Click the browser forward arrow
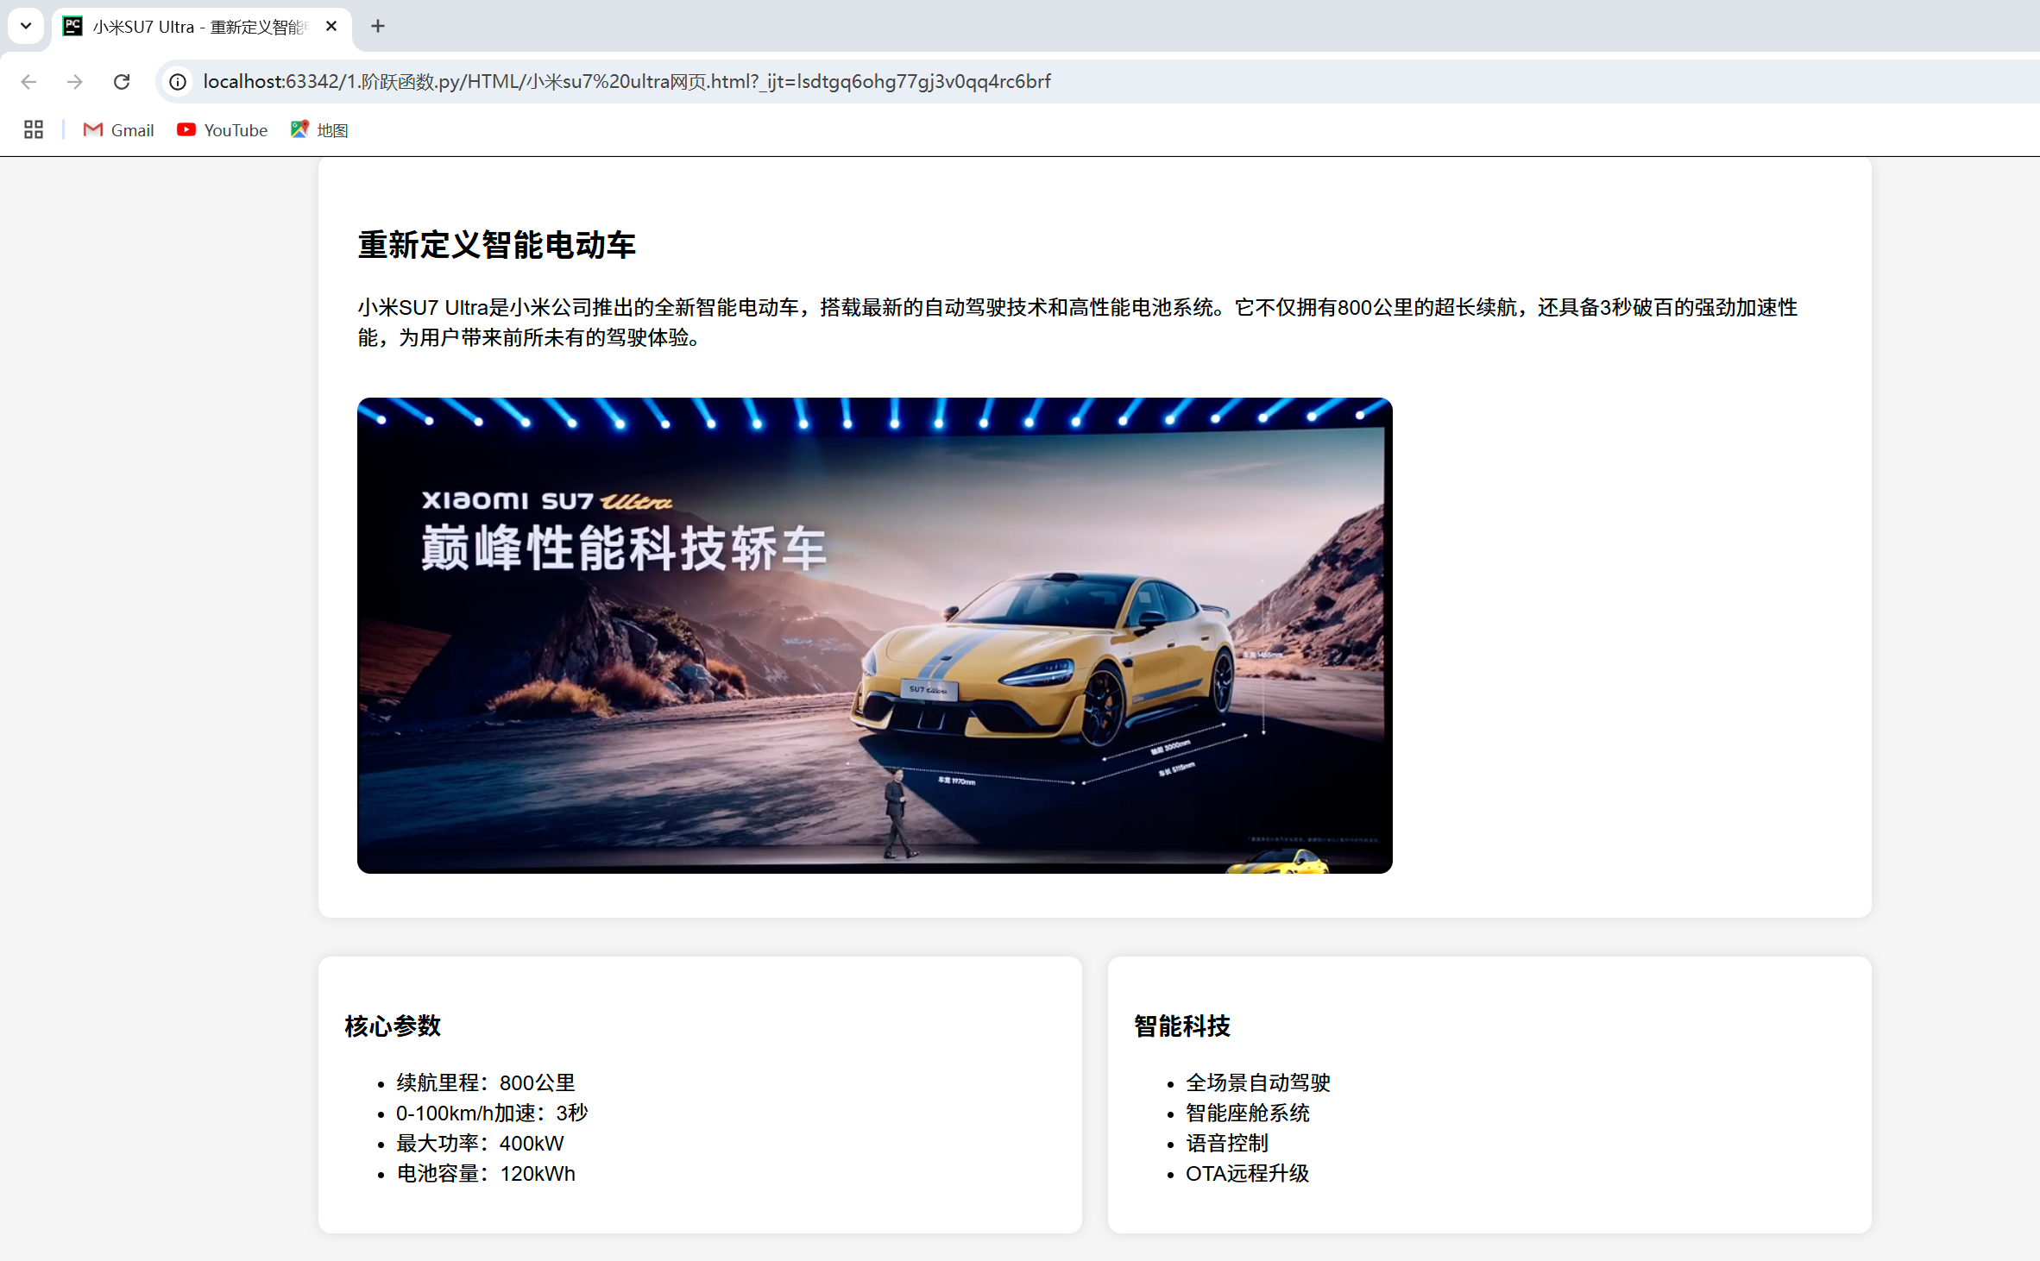The height and width of the screenshot is (1261, 2040). click(x=75, y=81)
